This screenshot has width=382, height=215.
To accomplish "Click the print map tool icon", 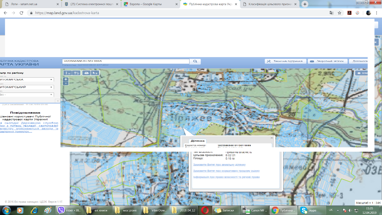I will [86, 73].
